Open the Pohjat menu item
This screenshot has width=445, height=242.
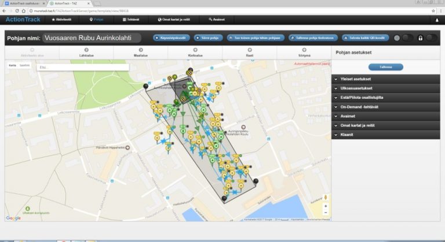[x=97, y=20]
